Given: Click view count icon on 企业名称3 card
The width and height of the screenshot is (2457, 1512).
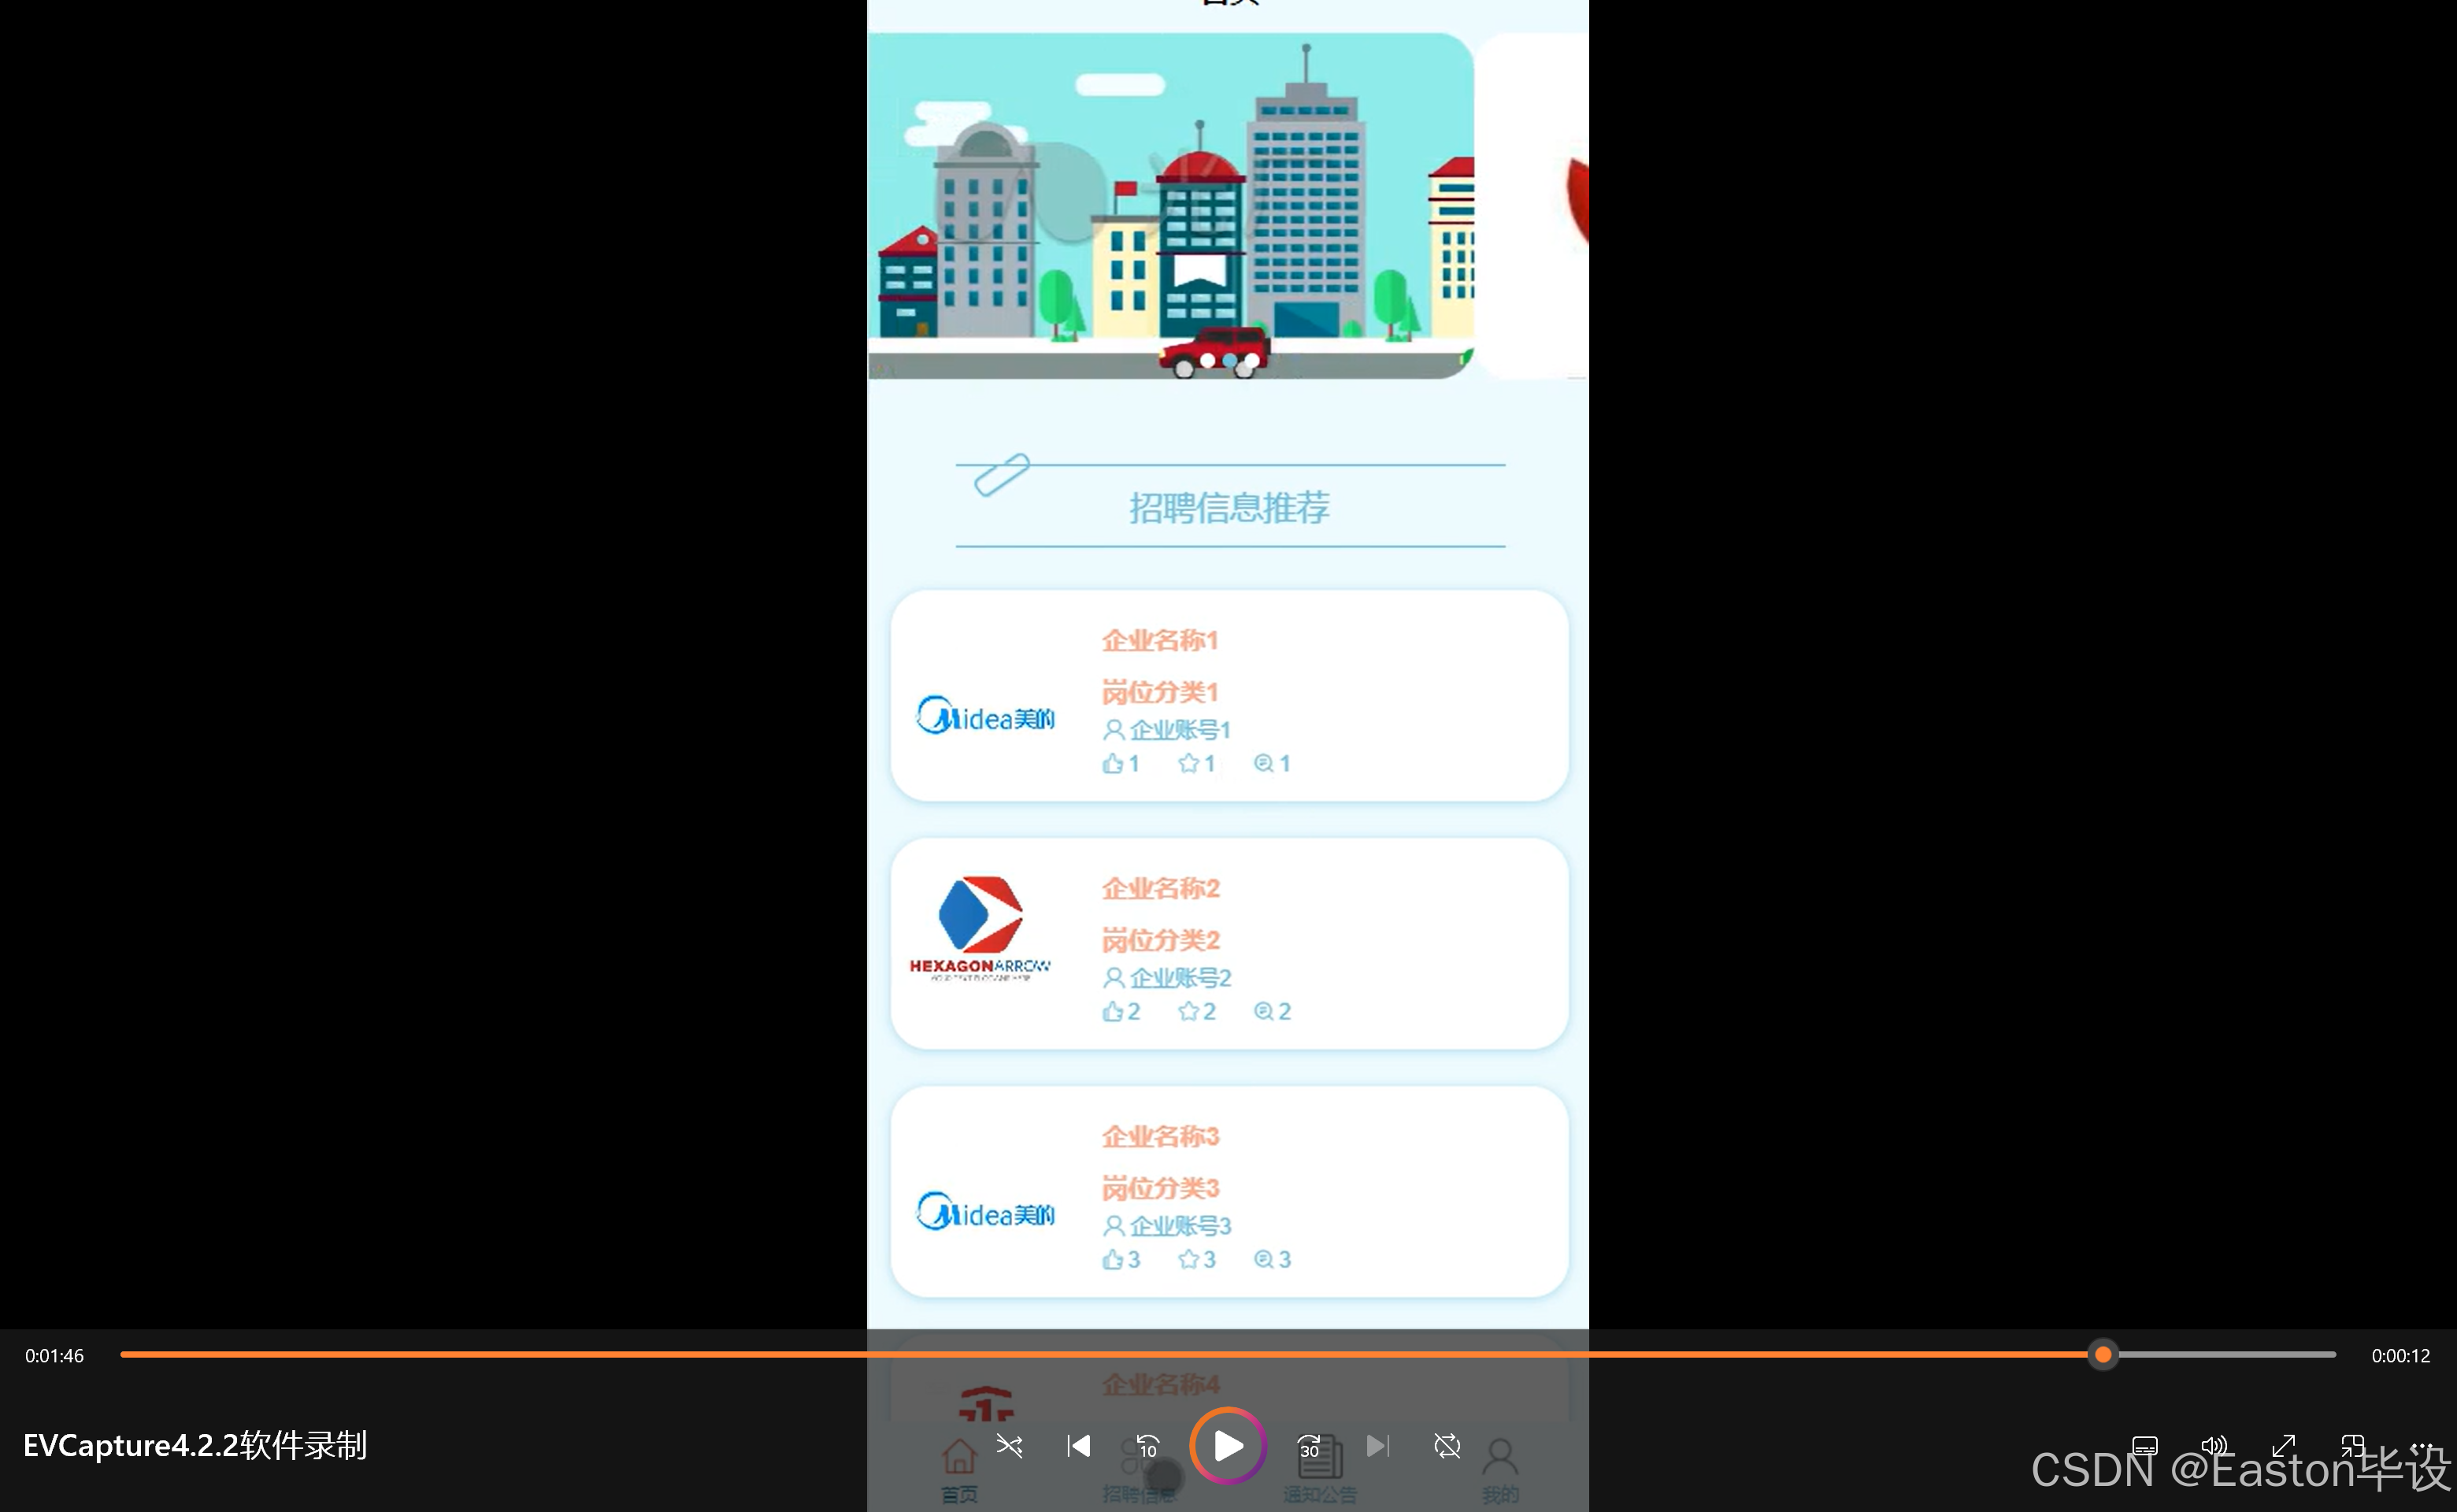Looking at the screenshot, I should coord(1263,1260).
